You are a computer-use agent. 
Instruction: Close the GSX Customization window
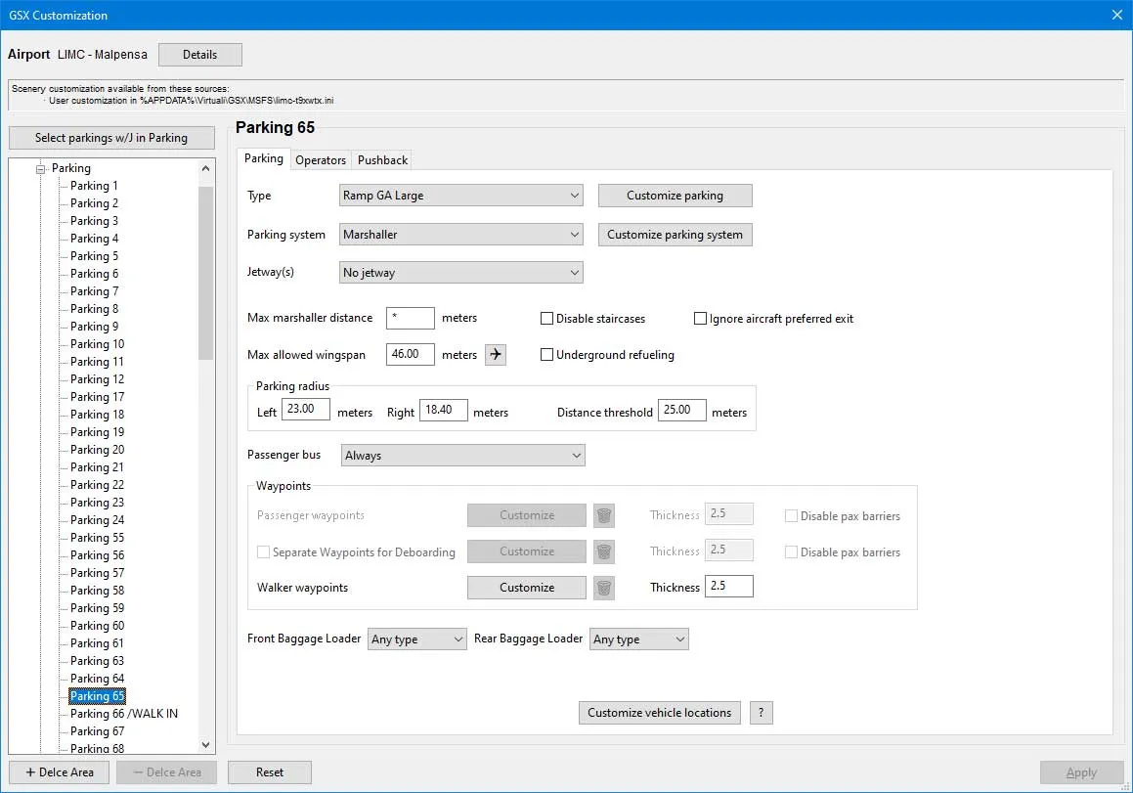pyautogui.click(x=1117, y=15)
